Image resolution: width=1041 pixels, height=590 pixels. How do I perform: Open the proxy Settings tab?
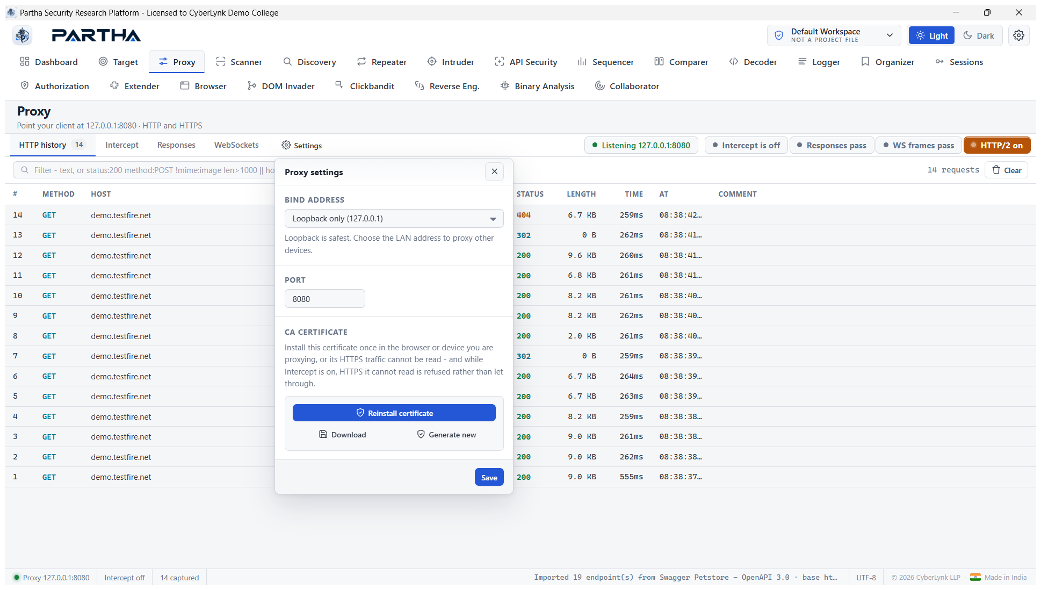pos(302,145)
